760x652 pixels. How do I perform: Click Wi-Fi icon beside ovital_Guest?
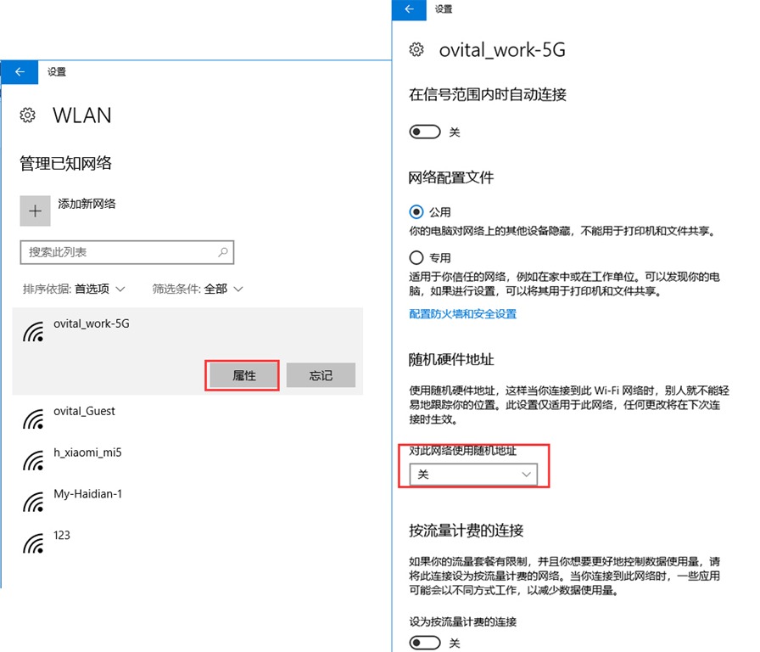coord(34,419)
